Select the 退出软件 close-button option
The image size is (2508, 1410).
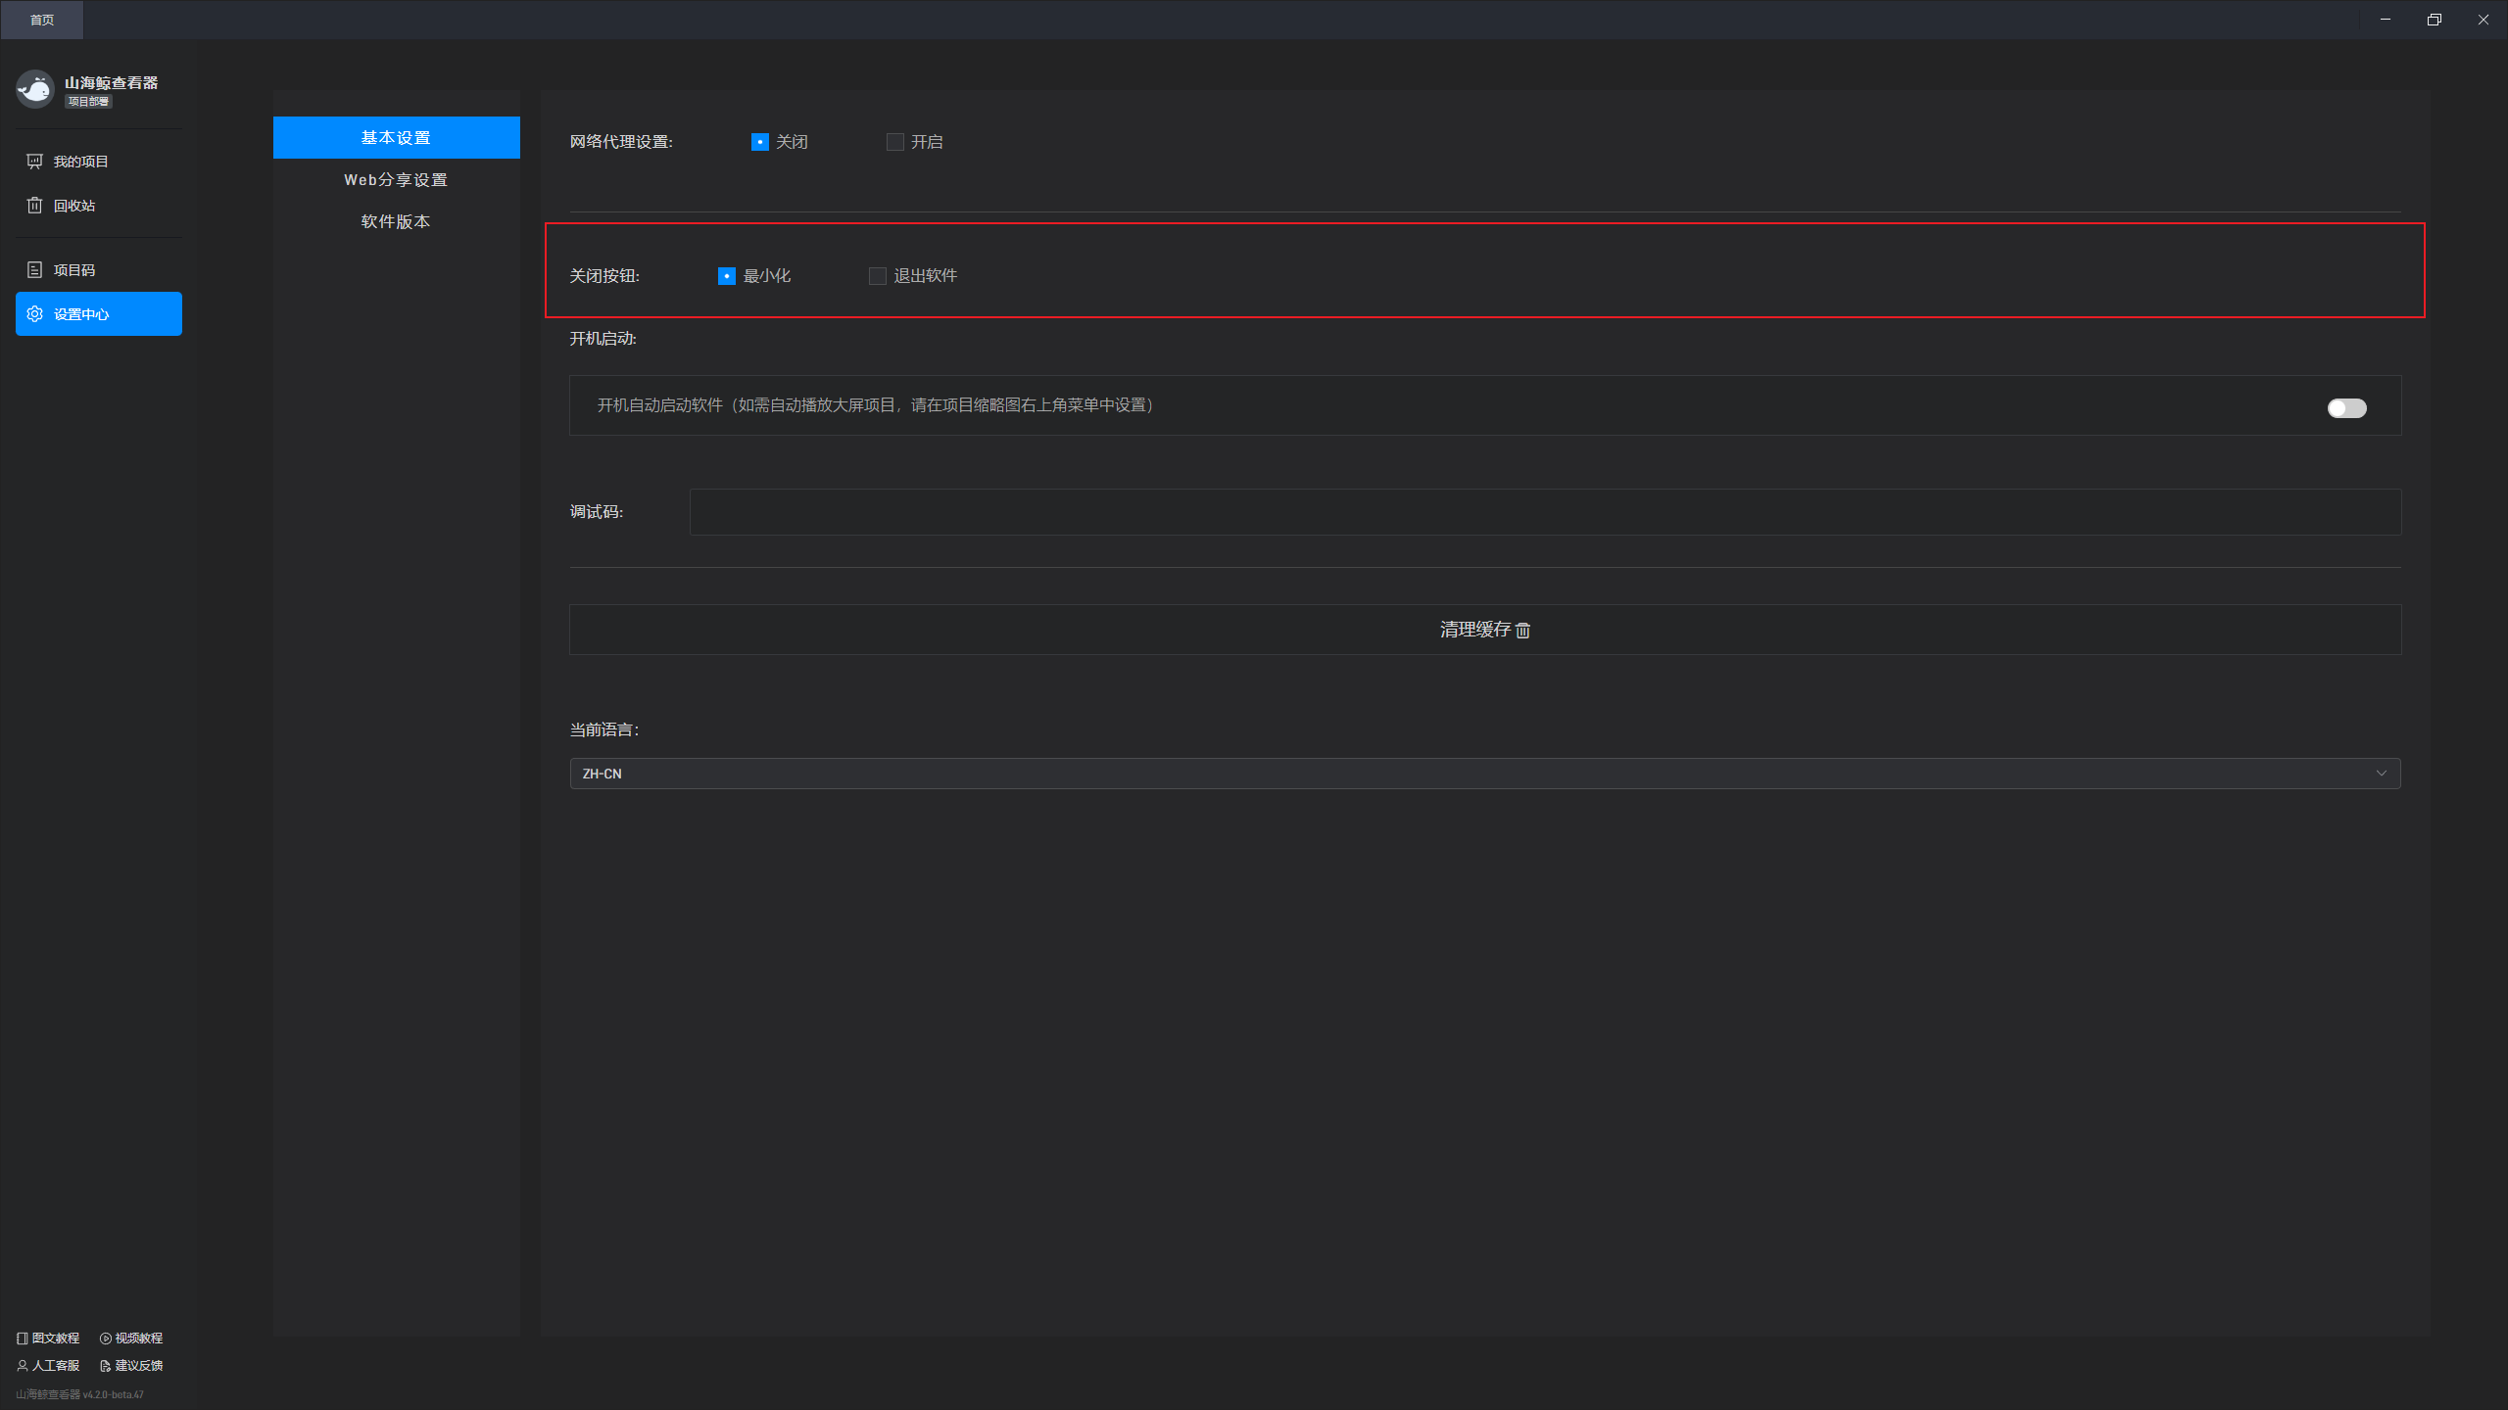pos(878,276)
